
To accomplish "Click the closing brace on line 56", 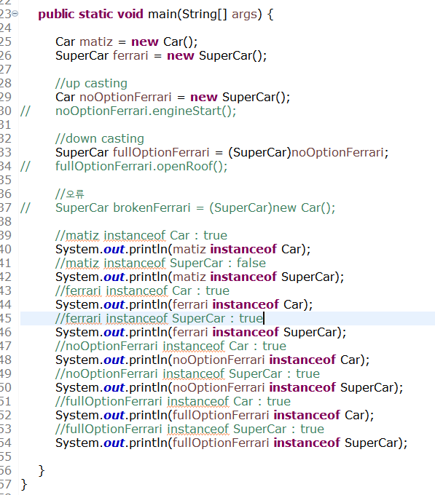I will click(42, 471).
